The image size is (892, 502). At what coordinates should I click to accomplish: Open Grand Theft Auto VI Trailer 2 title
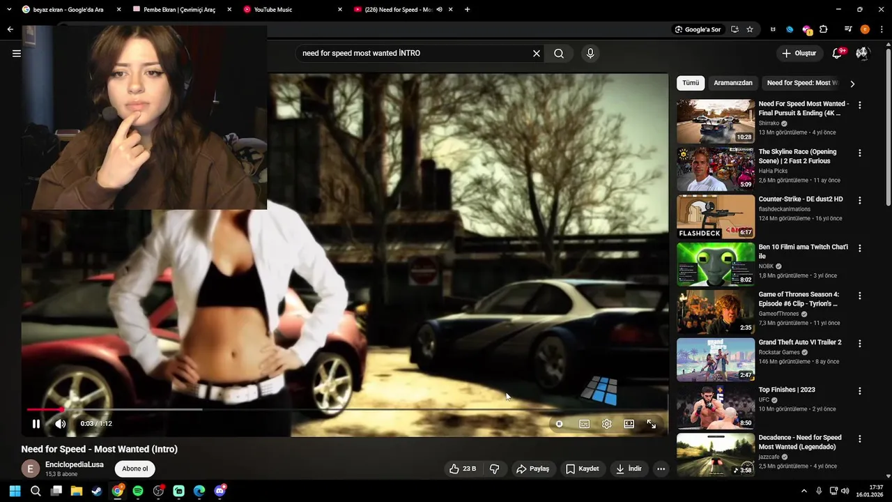[800, 342]
